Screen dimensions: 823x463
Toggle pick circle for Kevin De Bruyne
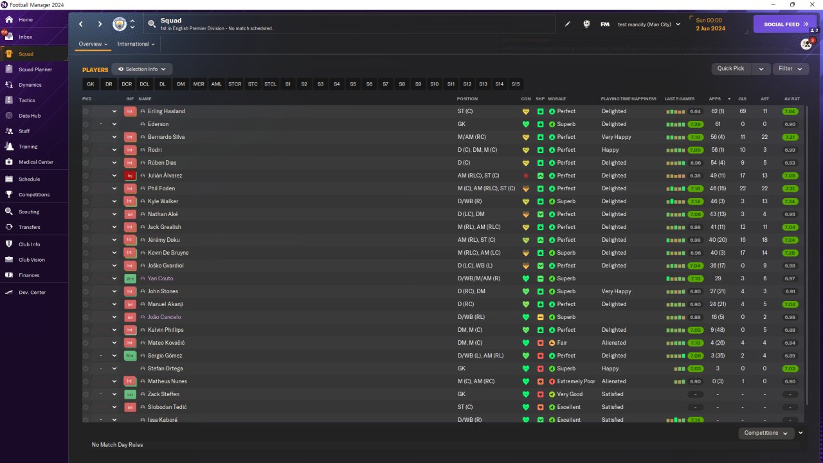tap(86, 253)
